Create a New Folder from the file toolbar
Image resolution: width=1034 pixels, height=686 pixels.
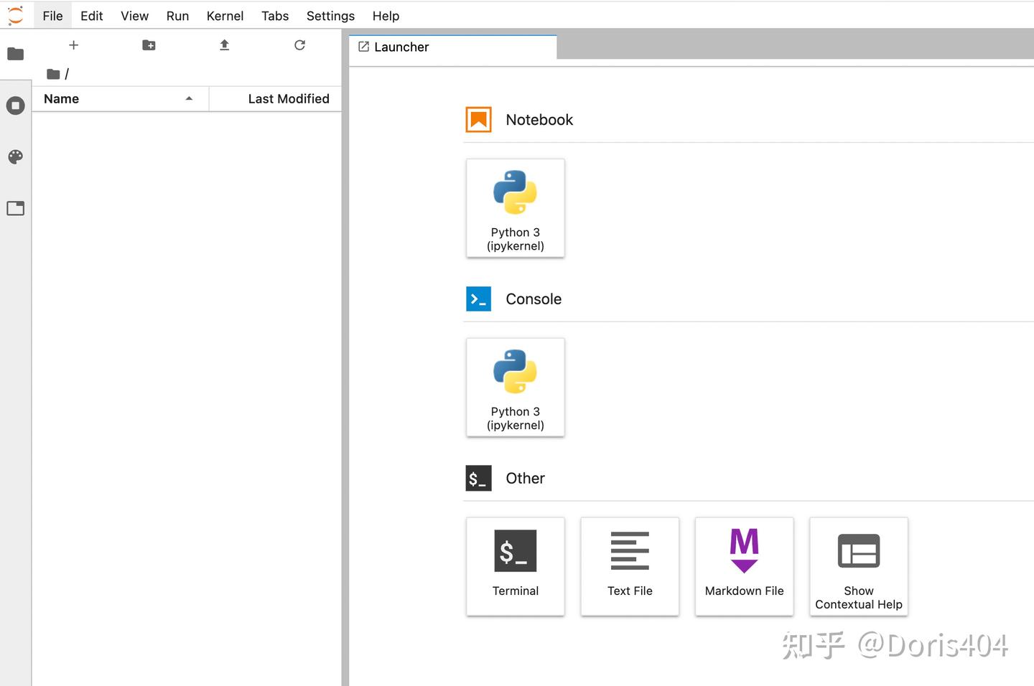point(149,45)
